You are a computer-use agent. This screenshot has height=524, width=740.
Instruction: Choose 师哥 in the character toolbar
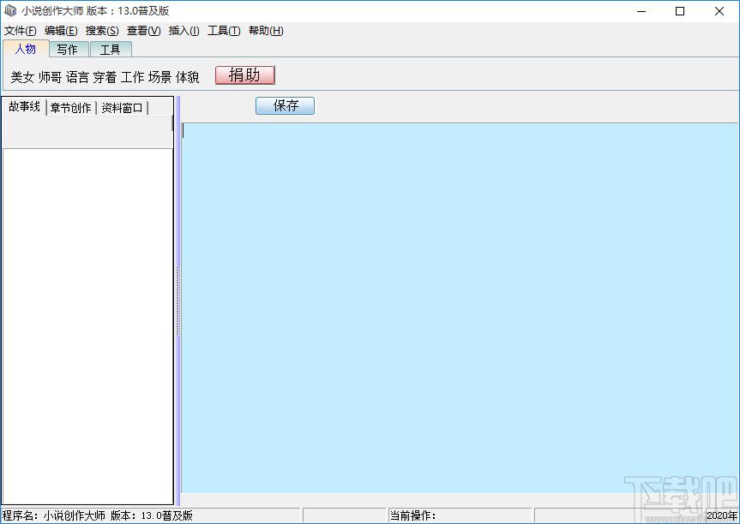50,77
